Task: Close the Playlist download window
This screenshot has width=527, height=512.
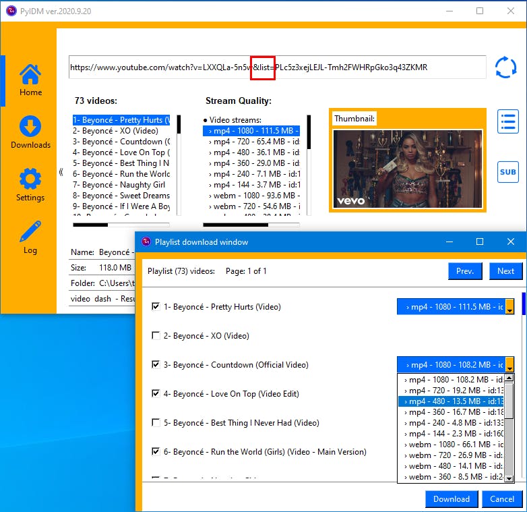Action: 511,242
